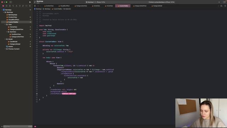The image size is (227, 128).
Task: Open CardModel file in navigator
Action: coord(13,42)
